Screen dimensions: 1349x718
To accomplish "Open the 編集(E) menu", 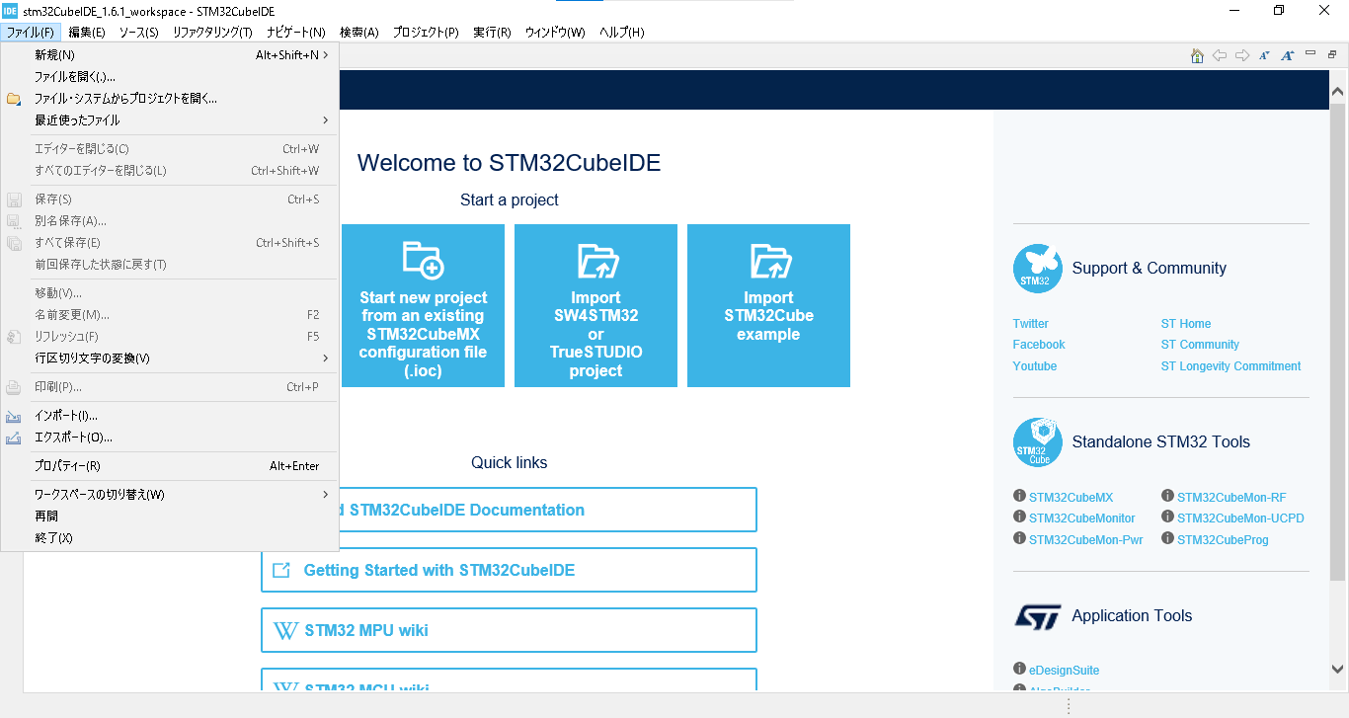I will click(87, 33).
